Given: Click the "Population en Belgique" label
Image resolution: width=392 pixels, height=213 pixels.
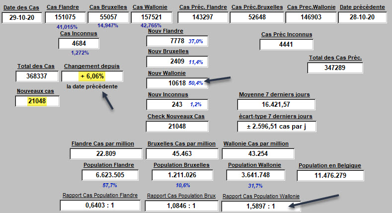Looking at the screenshot, I should [330, 165].
